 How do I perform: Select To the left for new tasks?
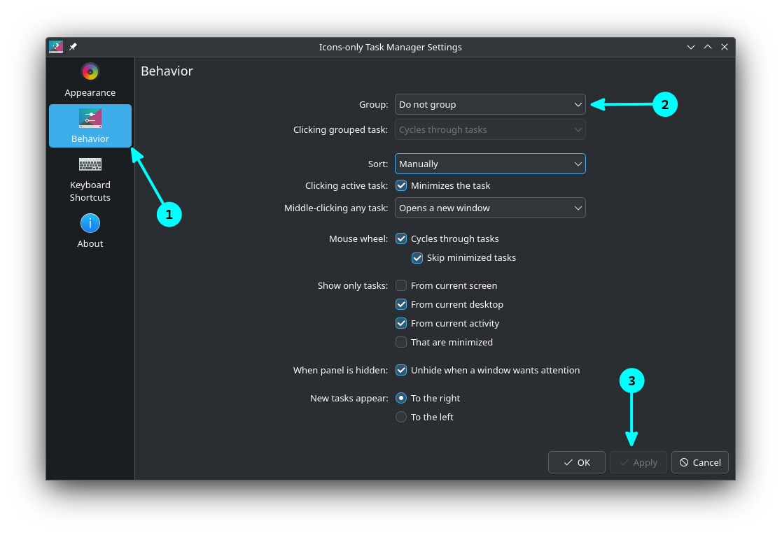[x=401, y=417]
